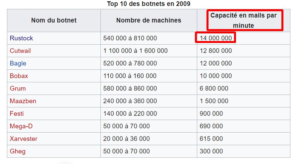
Task: Click Gheg's 300 000 capacity value
Action: coord(211,151)
